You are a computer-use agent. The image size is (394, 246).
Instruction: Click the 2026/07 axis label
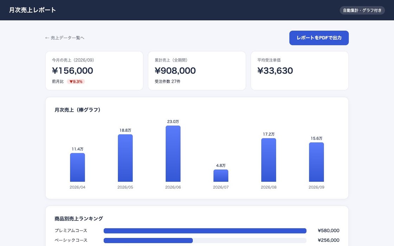pos(221,187)
